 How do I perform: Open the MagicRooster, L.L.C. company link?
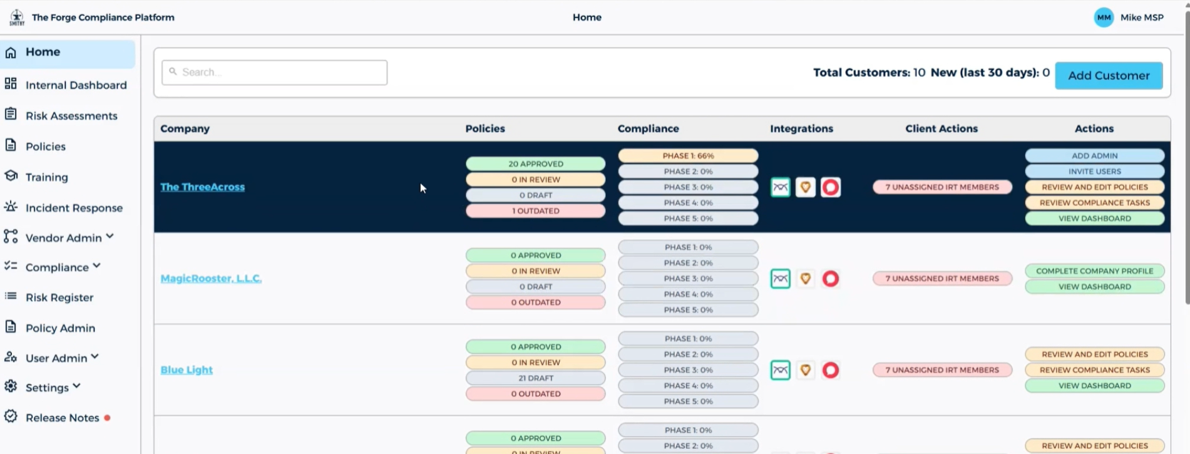211,279
